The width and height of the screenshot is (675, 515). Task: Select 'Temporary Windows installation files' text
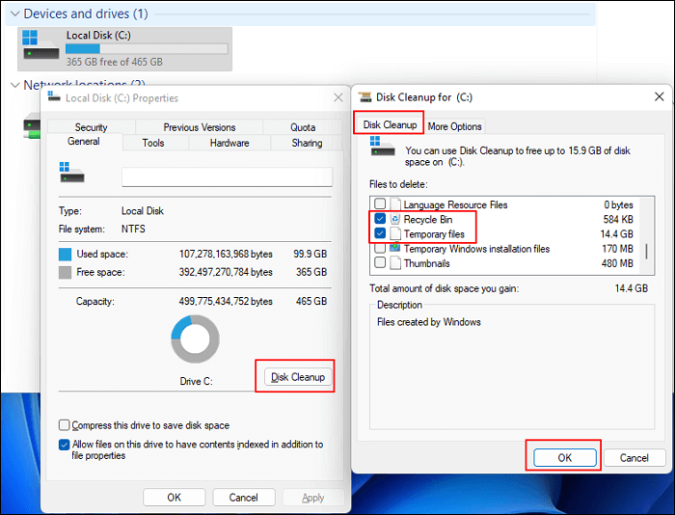tap(476, 249)
